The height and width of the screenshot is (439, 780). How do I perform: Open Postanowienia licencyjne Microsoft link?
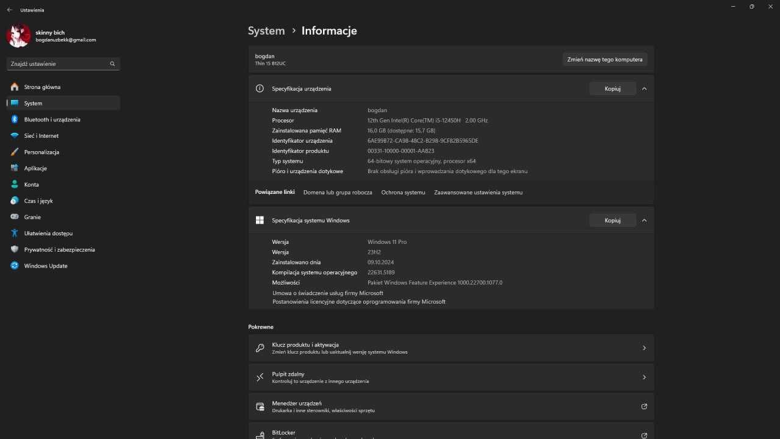[359, 302]
